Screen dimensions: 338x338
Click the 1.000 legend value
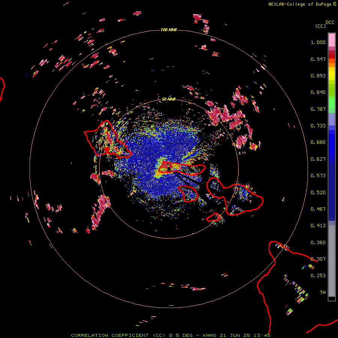[318, 42]
